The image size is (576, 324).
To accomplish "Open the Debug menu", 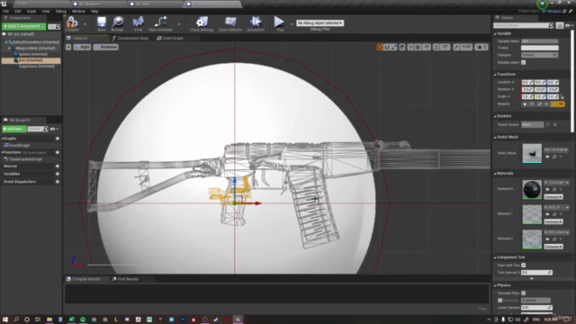I will coord(60,12).
